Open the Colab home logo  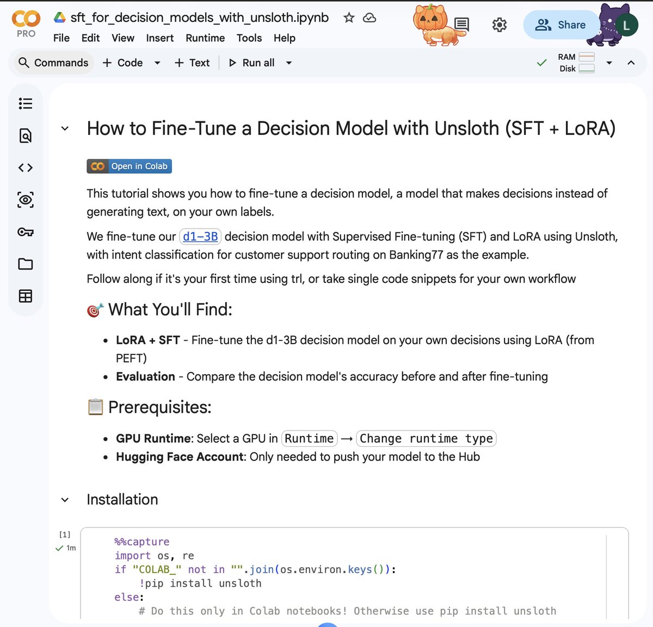[x=26, y=19]
